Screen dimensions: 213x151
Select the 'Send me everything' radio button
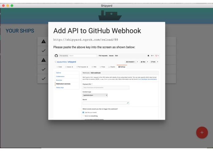(x=83, y=116)
